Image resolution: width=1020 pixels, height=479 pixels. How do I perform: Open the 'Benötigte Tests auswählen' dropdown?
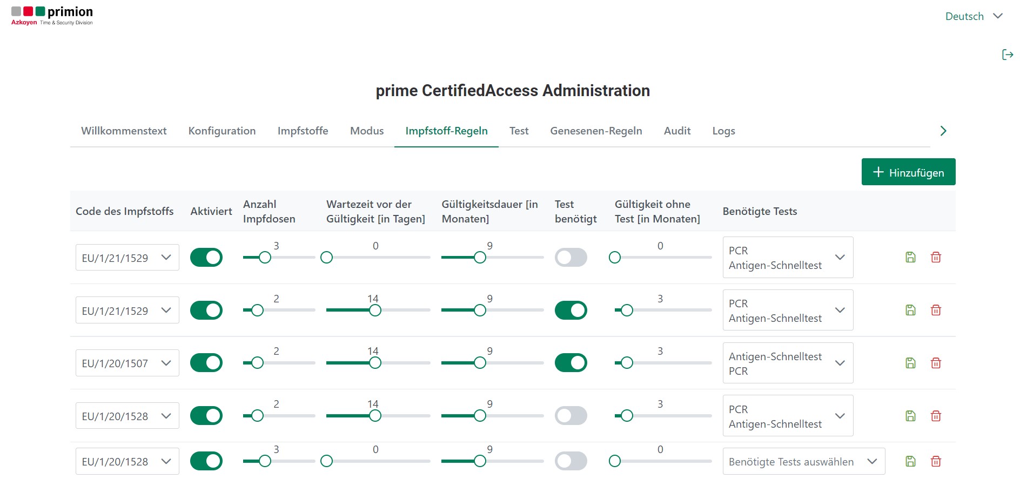[803, 462]
